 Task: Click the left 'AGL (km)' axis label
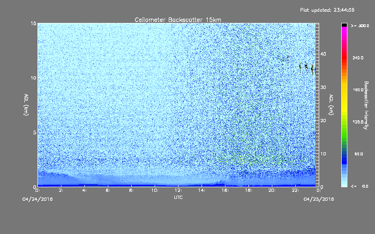[x=26, y=105]
